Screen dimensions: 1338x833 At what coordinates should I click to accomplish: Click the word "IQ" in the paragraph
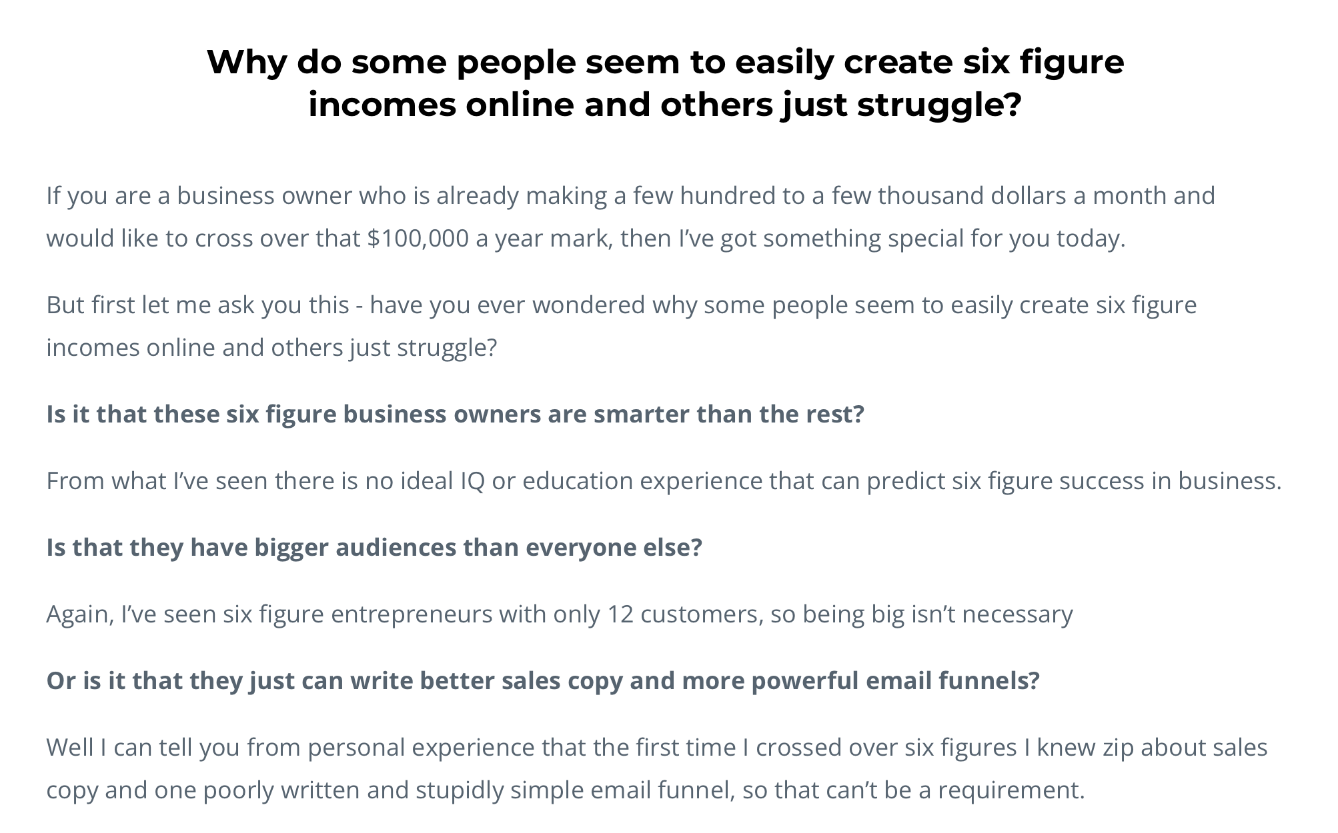472,481
